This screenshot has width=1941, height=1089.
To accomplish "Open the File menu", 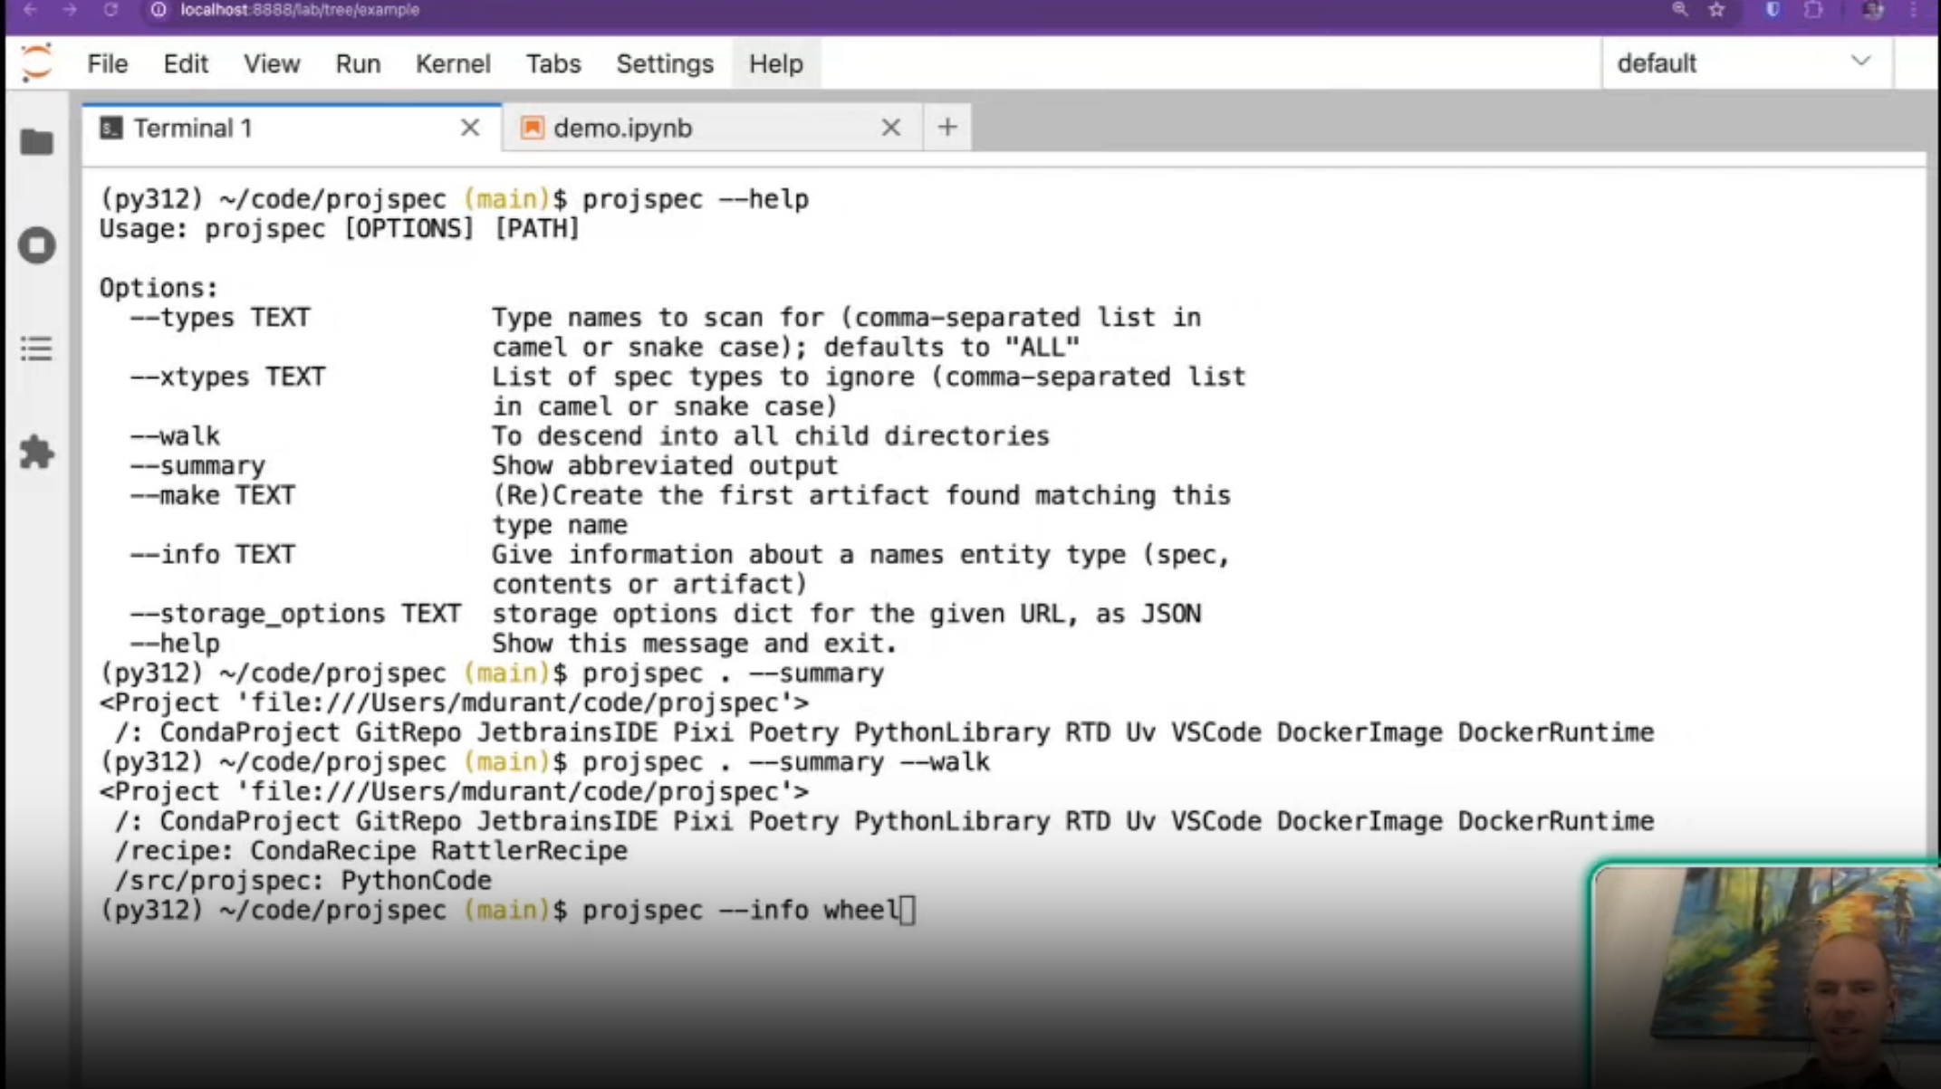I will 107,64.
